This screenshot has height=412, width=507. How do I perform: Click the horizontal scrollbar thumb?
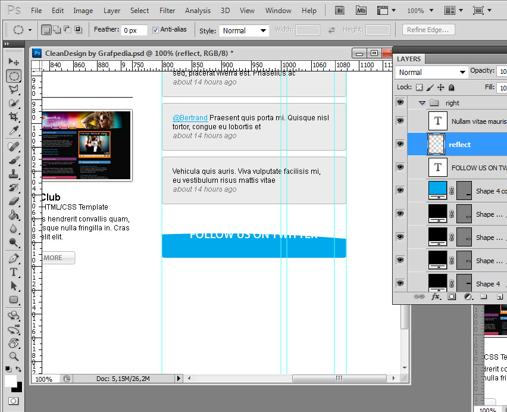point(339,378)
